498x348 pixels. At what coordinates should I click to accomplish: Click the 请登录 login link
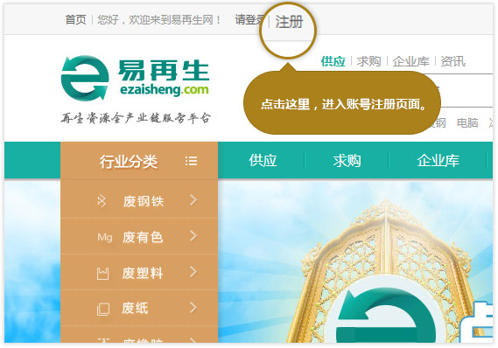pos(249,19)
